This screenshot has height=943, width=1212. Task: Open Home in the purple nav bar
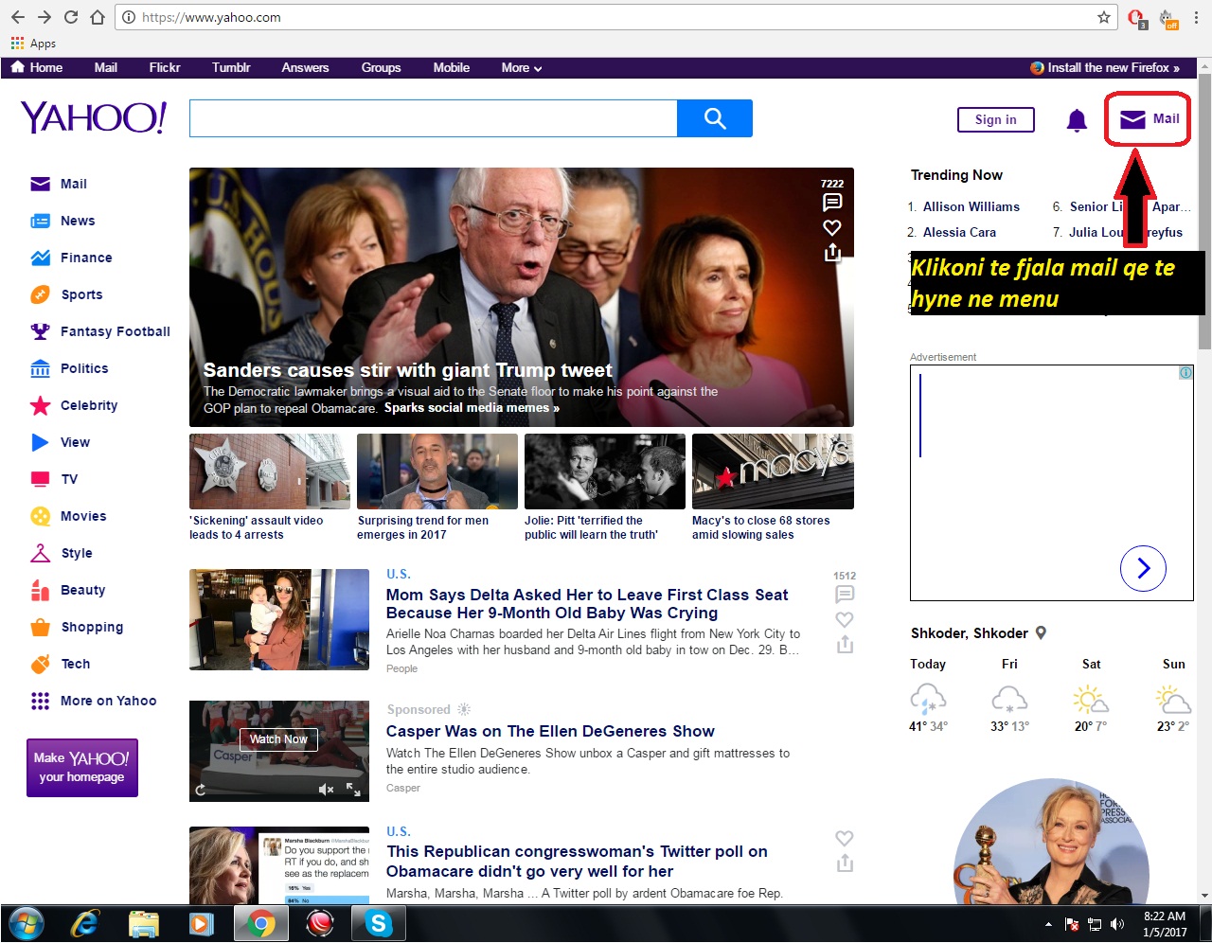click(x=37, y=67)
